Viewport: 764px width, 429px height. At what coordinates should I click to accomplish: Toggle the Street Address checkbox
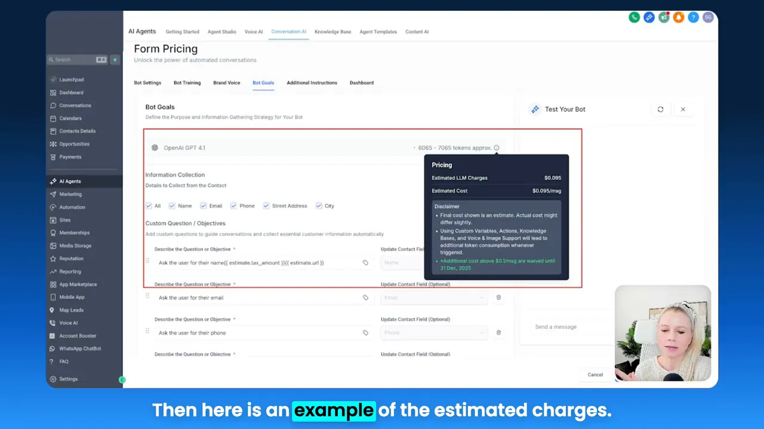click(x=266, y=206)
